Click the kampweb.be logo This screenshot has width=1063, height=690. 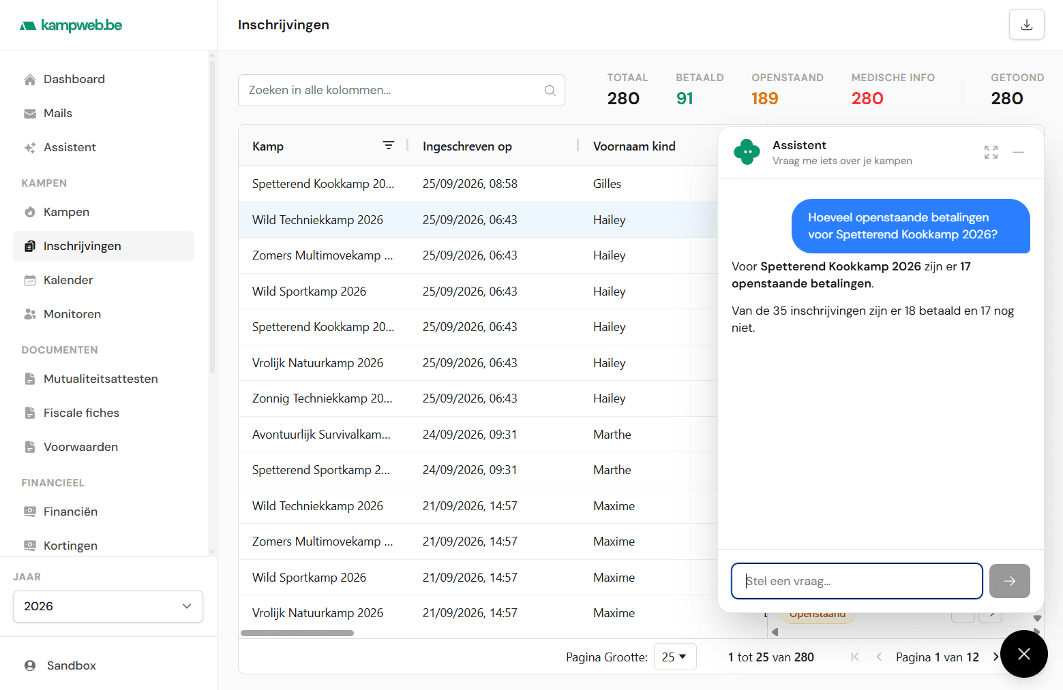pyautogui.click(x=71, y=25)
